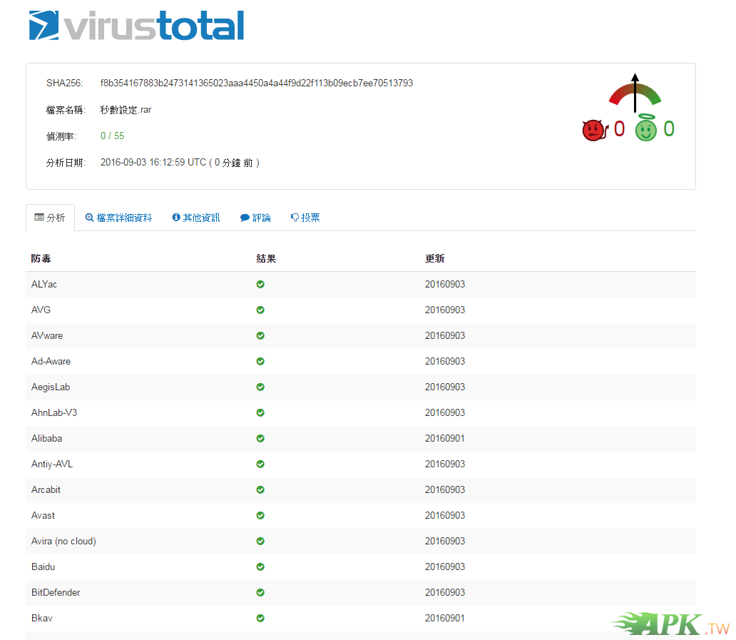This screenshot has height=640, width=736.
Task: Click the file name 秒數設定.rar
Action: pos(126,110)
